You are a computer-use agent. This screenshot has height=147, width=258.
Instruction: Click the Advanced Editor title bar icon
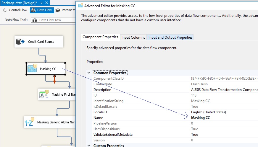(80, 6)
